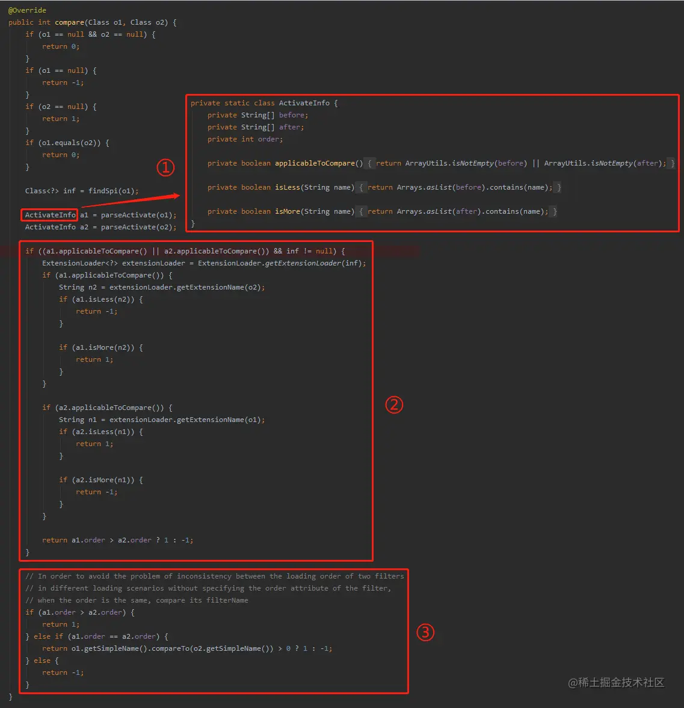This screenshot has width=684, height=708.
Task: Click Arrays.asList(after).contains(name) expression
Action: (x=470, y=211)
